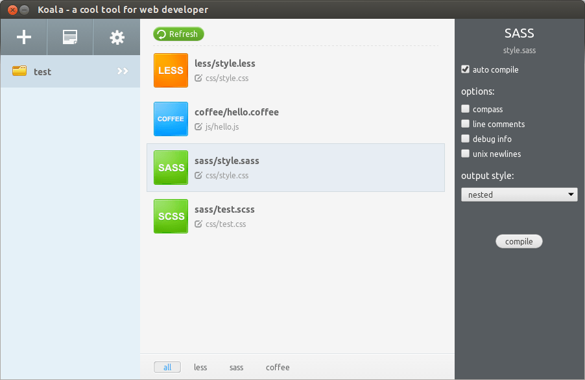The height and width of the screenshot is (380, 585).
Task: Click output path css/test.css
Action: 226,224
